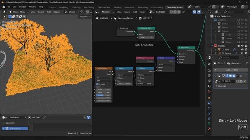This screenshot has width=250, height=140.
Task: Disable 02 Fence in renders camera icon
Action: coord(246,53)
